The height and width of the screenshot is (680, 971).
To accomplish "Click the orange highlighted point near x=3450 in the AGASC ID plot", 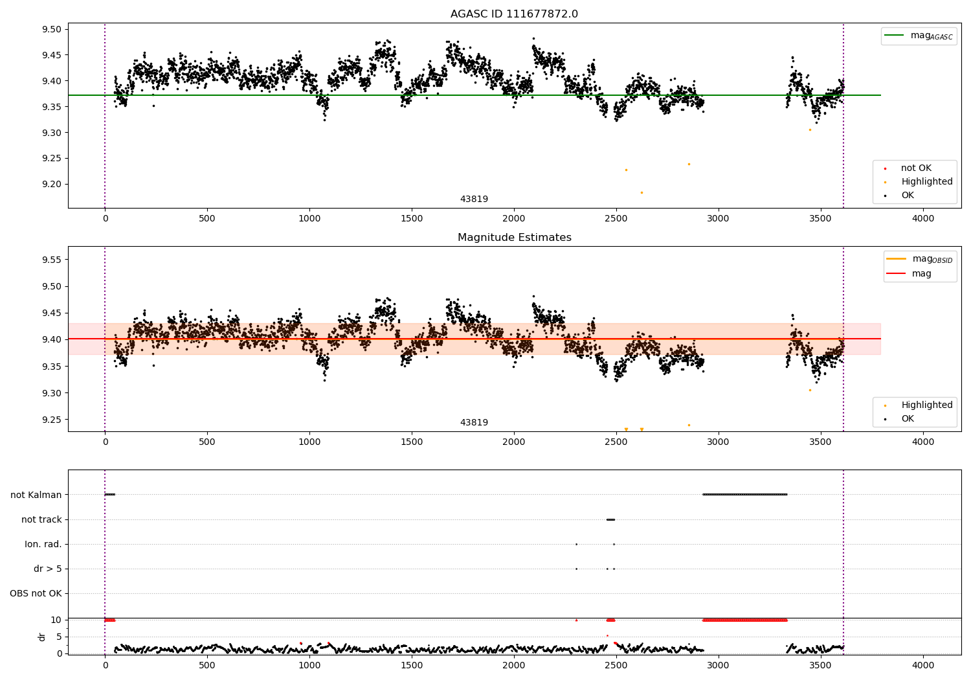I will [810, 130].
